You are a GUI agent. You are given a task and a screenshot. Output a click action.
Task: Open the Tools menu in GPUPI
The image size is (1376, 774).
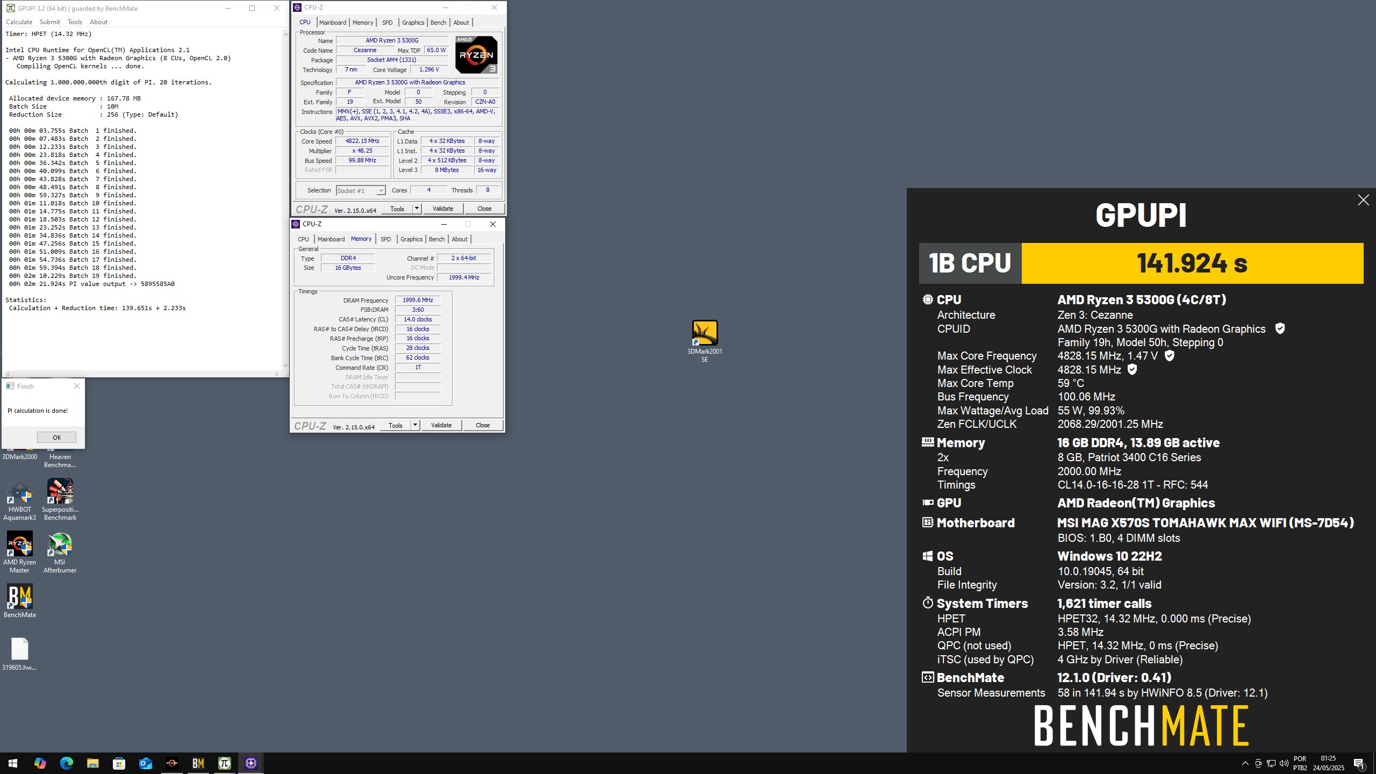pos(75,22)
